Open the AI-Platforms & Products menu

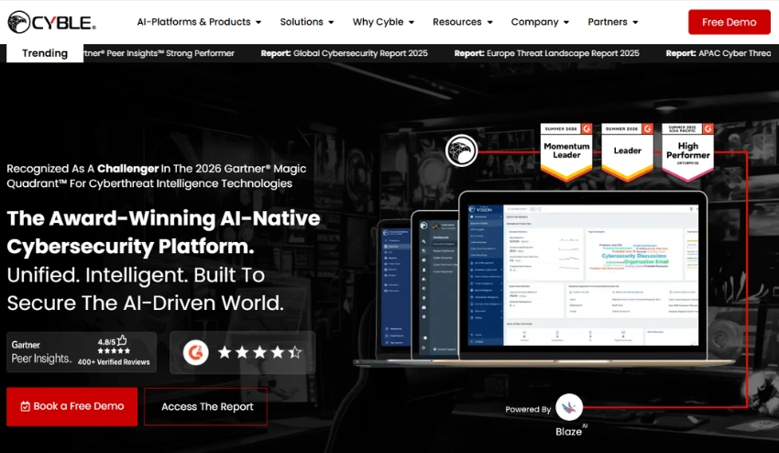pos(199,22)
